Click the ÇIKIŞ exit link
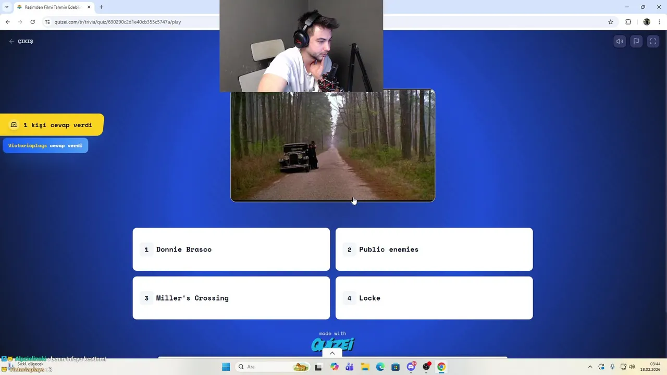This screenshot has width=667, height=375. (x=21, y=41)
